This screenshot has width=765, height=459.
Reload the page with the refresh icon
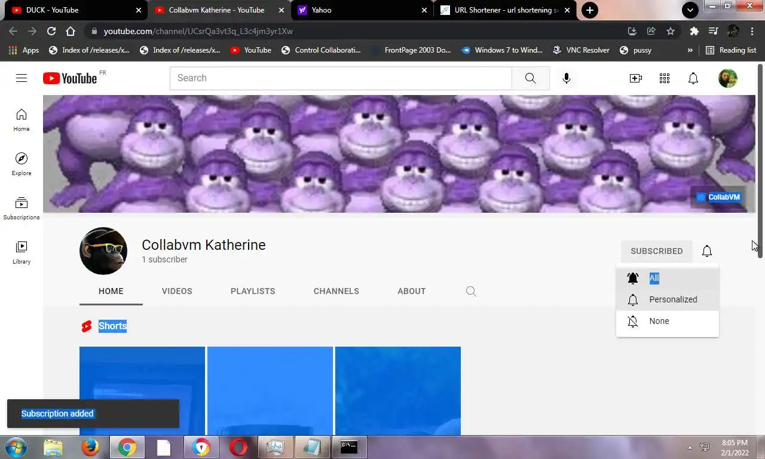coord(51,31)
